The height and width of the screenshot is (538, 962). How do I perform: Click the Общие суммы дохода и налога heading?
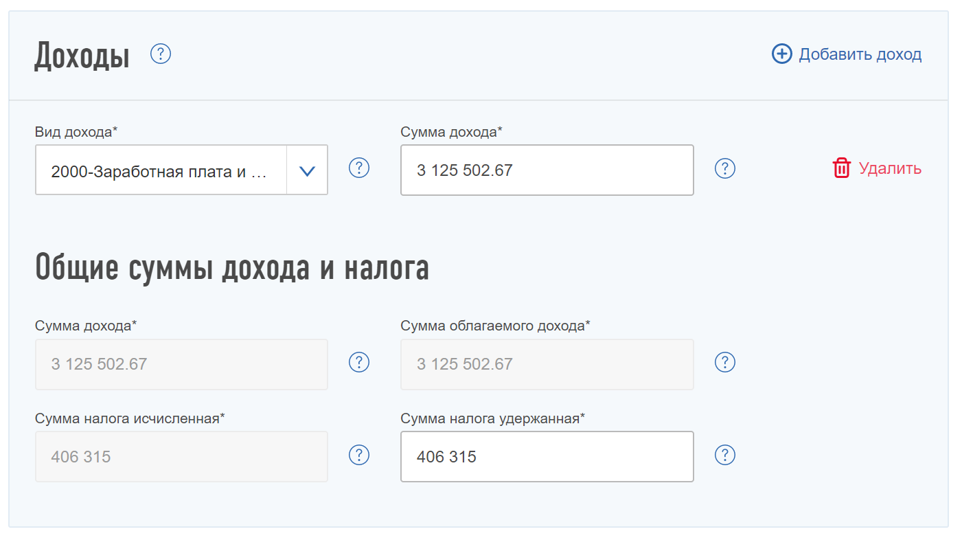tap(232, 268)
